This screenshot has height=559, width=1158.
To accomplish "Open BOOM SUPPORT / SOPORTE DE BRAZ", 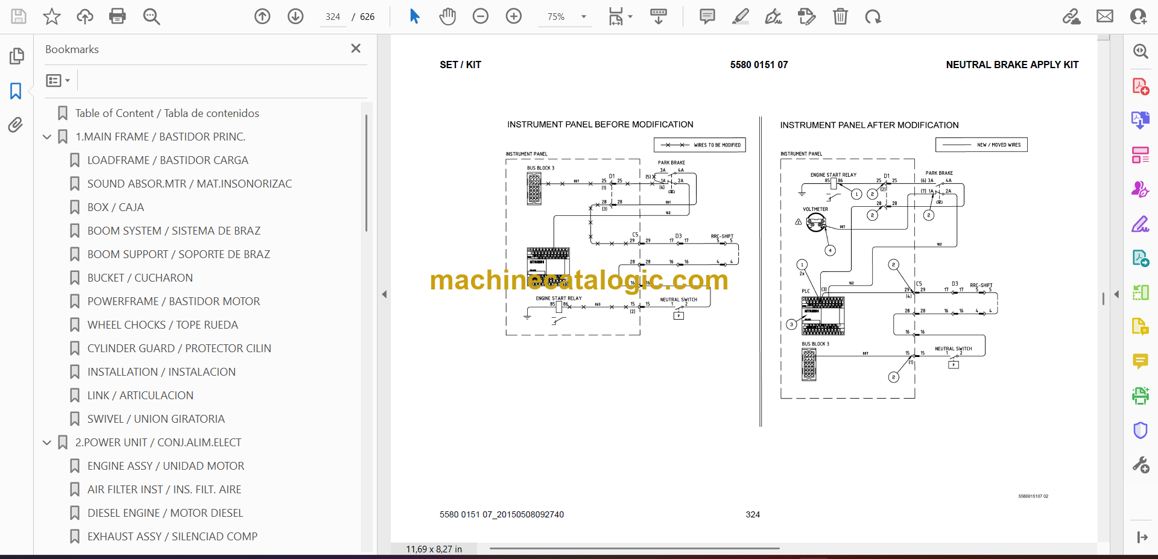I will 179,254.
